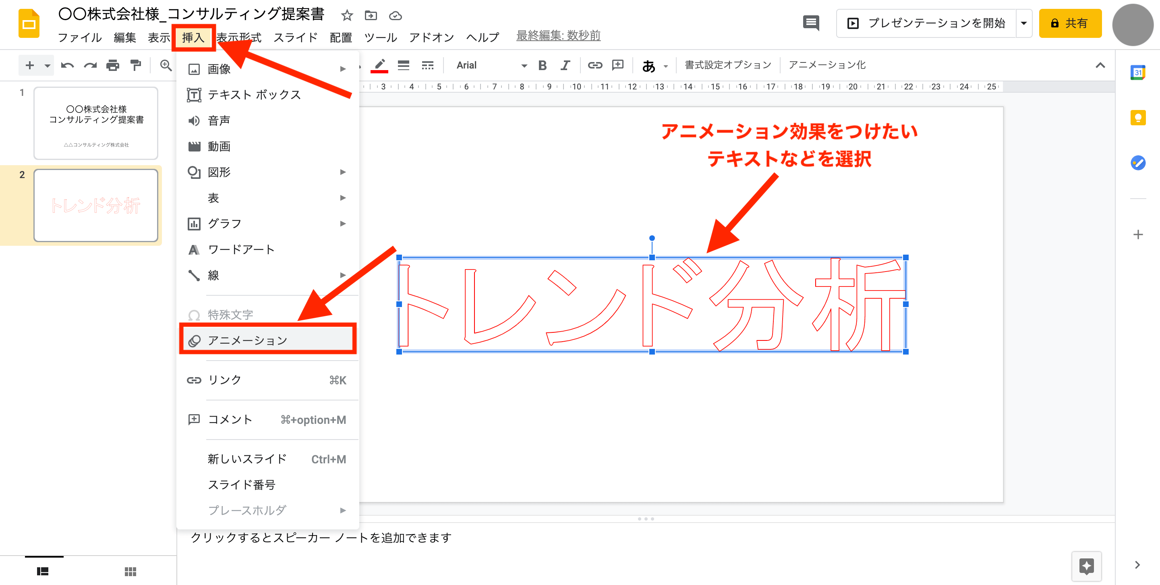Expand the input tools dropdown arrow
The width and height of the screenshot is (1160, 585).
click(665, 66)
